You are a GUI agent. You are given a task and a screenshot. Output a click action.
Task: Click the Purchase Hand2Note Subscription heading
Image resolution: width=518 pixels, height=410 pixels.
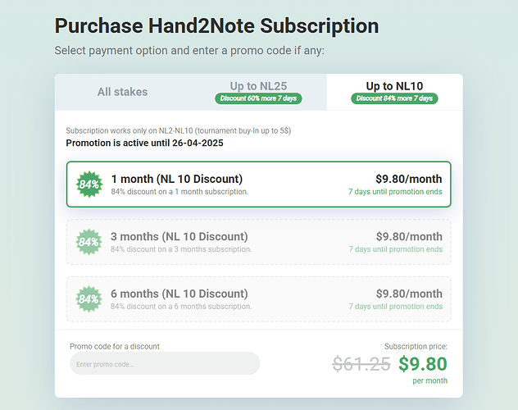click(x=216, y=26)
